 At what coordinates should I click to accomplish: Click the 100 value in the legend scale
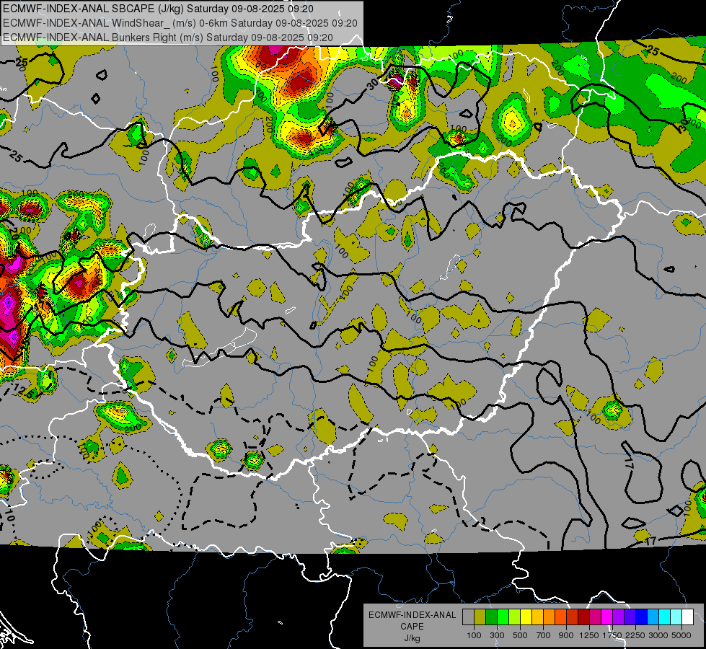tap(474, 635)
